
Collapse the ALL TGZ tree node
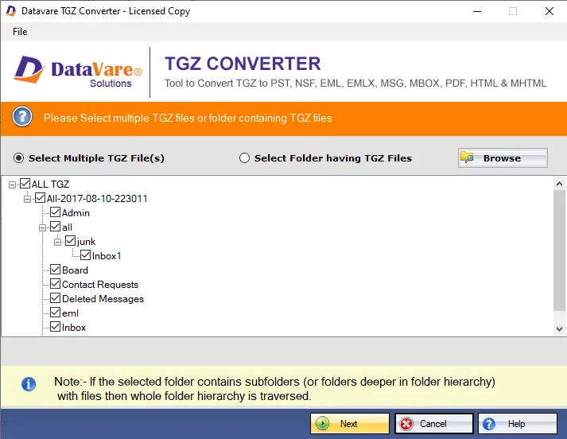[12, 185]
